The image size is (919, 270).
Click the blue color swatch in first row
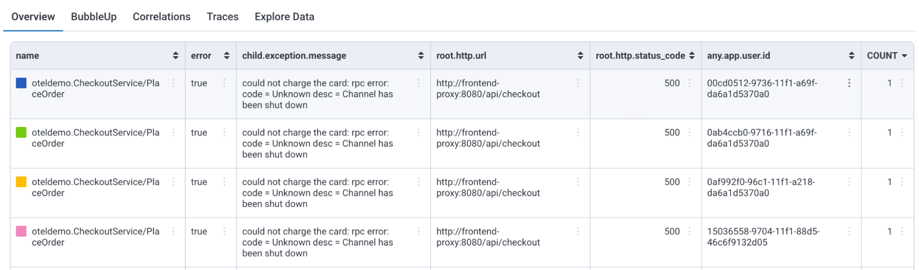tap(21, 83)
